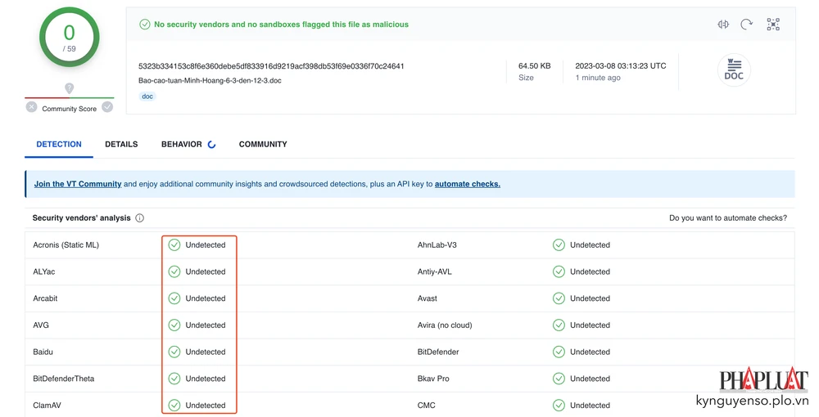Click the 0 / 59 detection score circle
The width and height of the screenshot is (819, 417).
pyautogui.click(x=69, y=38)
